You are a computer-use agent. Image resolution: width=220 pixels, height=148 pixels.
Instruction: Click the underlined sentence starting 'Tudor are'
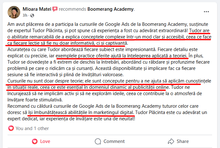pos(110,37)
